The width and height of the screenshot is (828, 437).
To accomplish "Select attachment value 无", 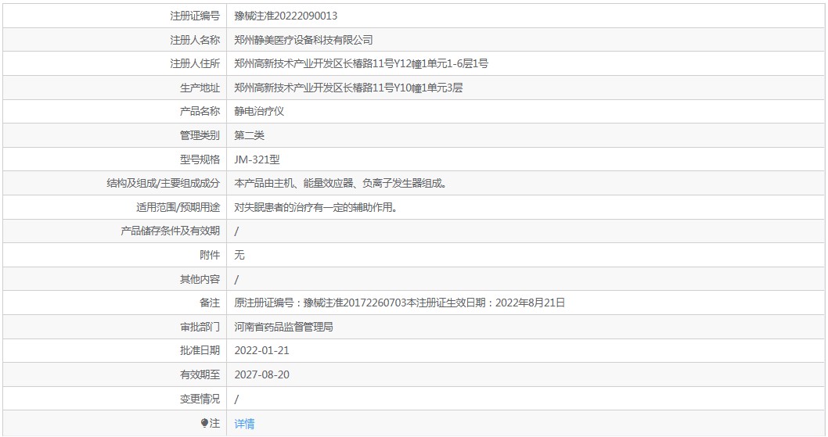I will coord(239,255).
